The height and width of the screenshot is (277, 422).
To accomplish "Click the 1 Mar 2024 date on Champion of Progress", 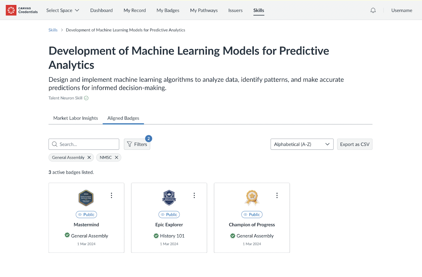I will click(x=252, y=244).
